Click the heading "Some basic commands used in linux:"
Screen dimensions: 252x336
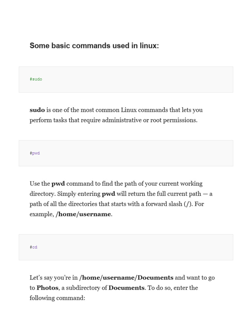[x=94, y=46]
